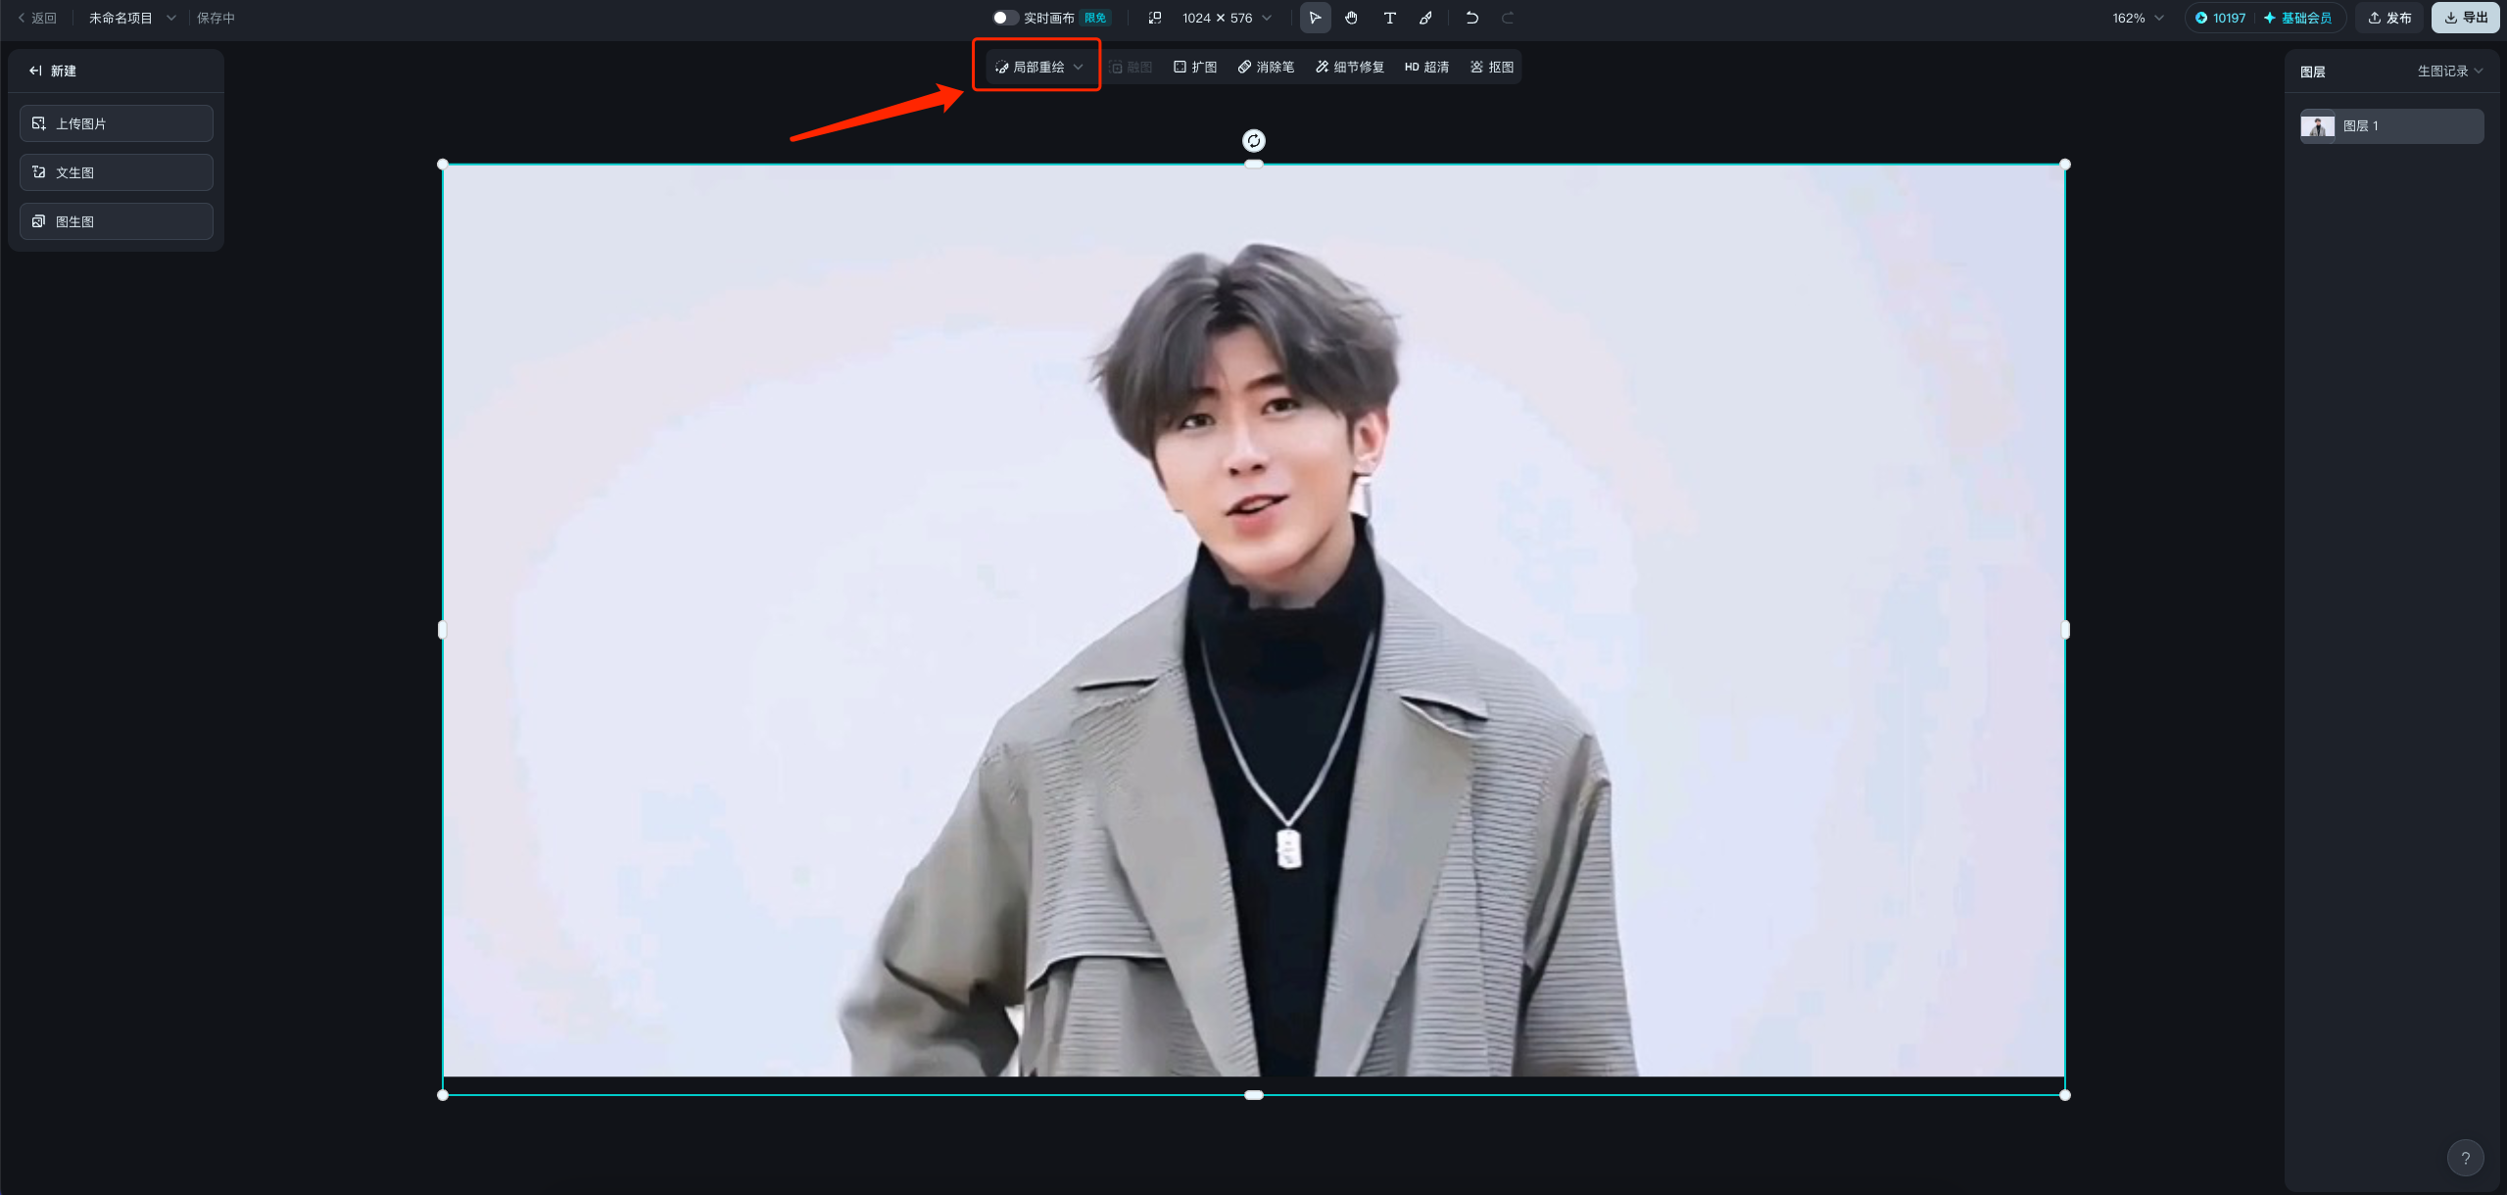Open the 图生图 option

pyautogui.click(x=117, y=221)
